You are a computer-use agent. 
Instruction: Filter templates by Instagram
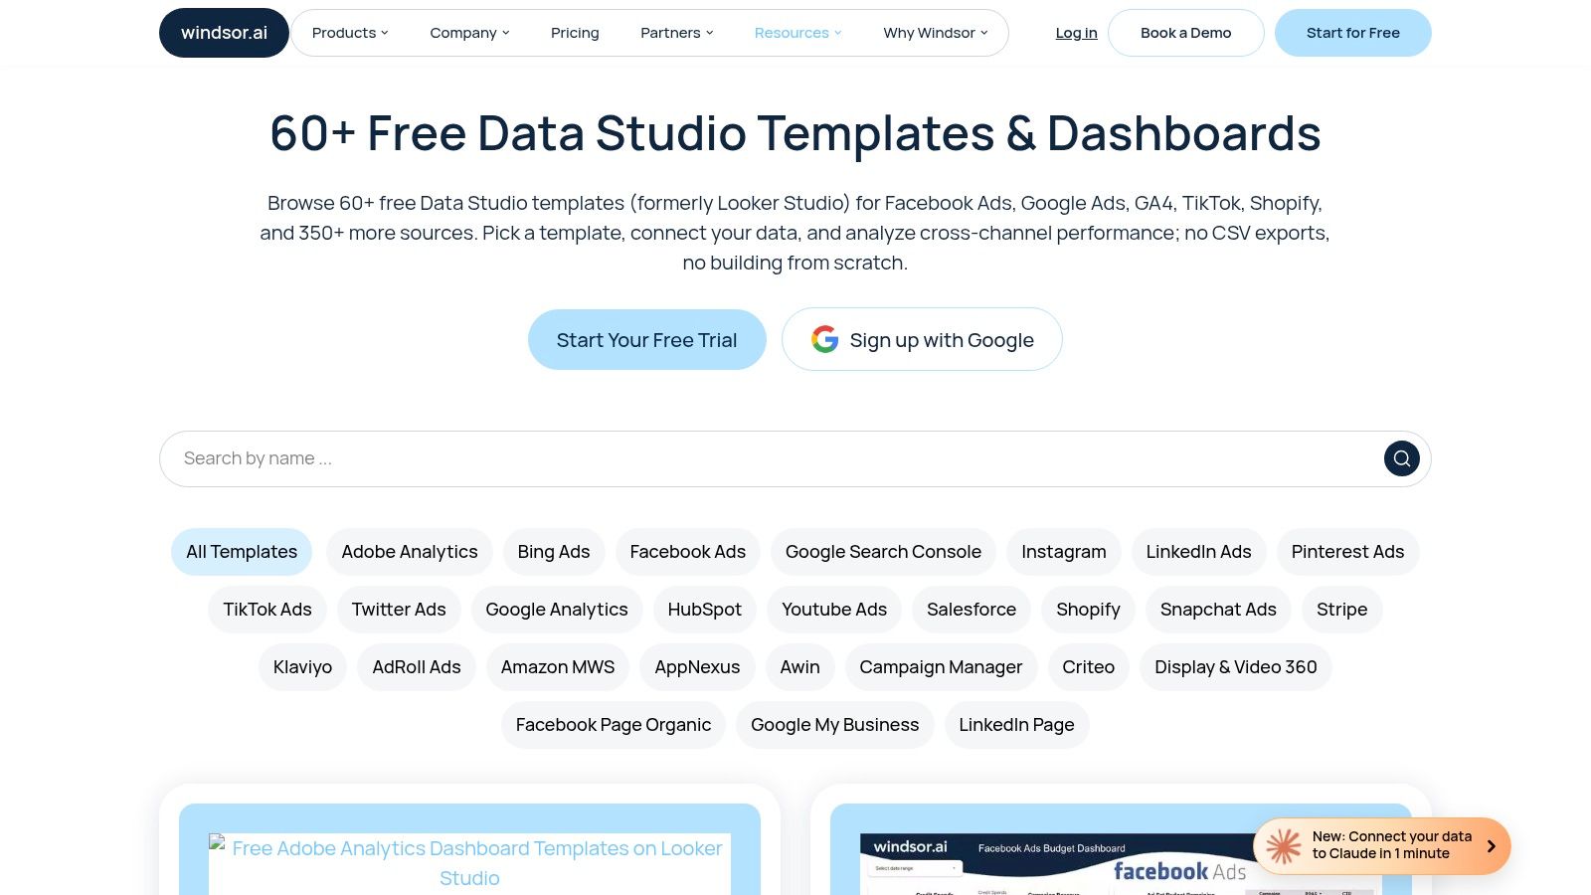click(1063, 552)
